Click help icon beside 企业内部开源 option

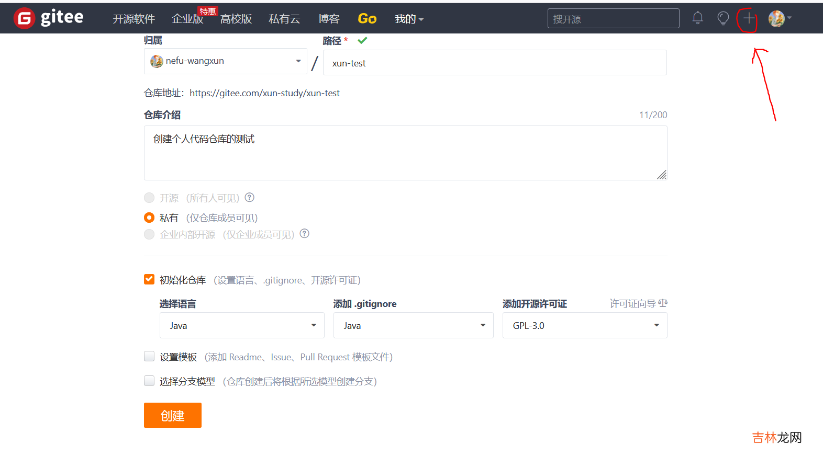click(305, 234)
